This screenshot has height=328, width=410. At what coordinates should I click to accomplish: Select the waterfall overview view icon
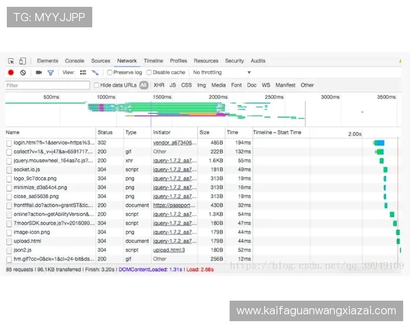(x=95, y=72)
